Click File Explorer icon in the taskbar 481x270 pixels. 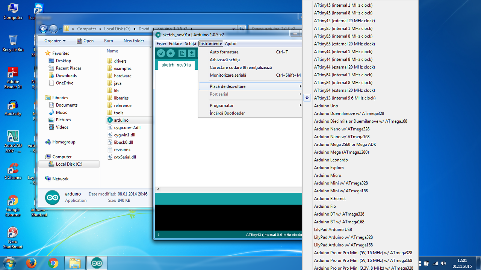[75, 263]
